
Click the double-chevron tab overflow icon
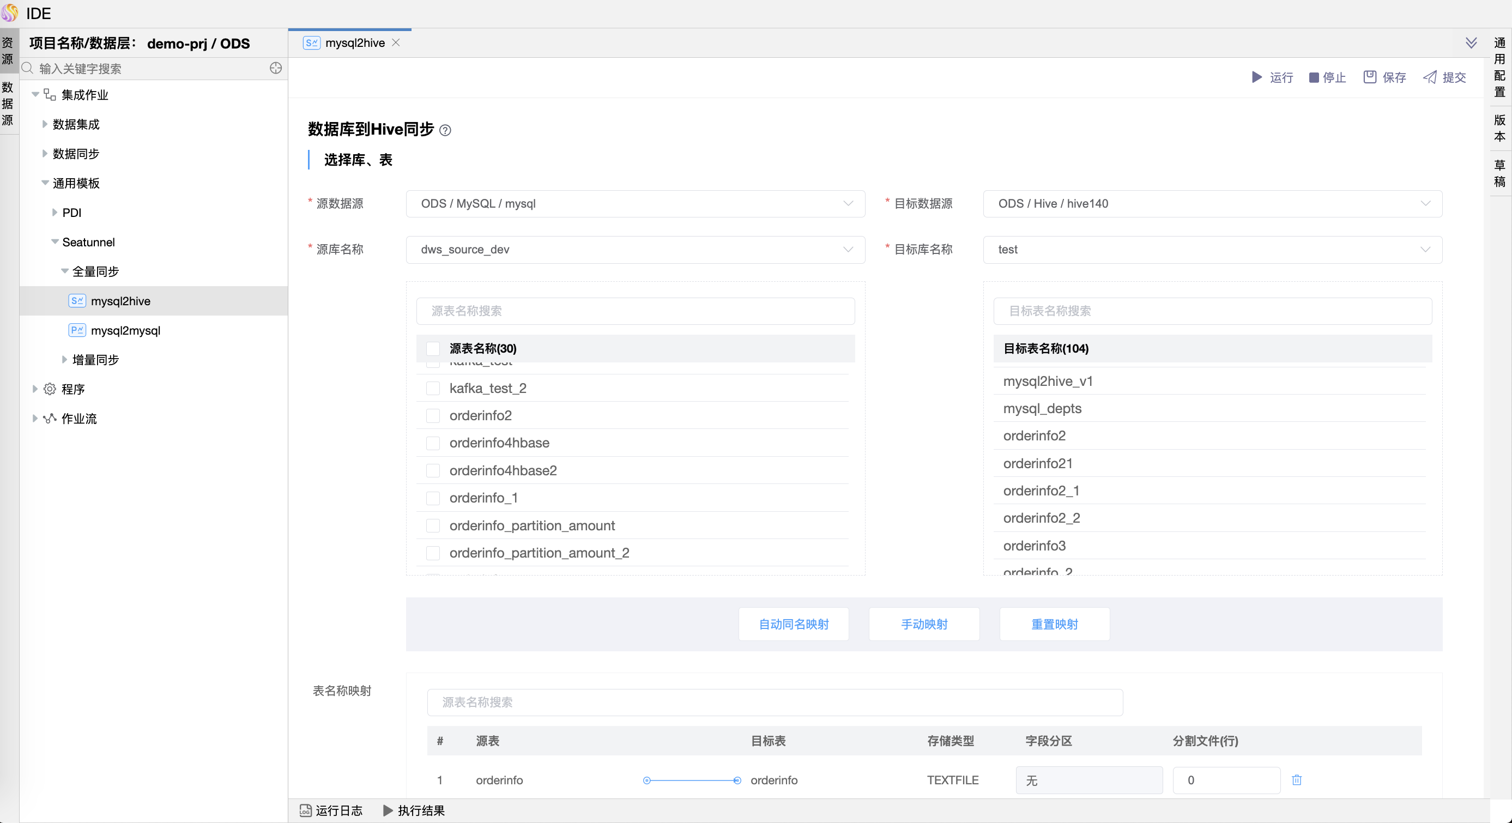click(x=1471, y=43)
